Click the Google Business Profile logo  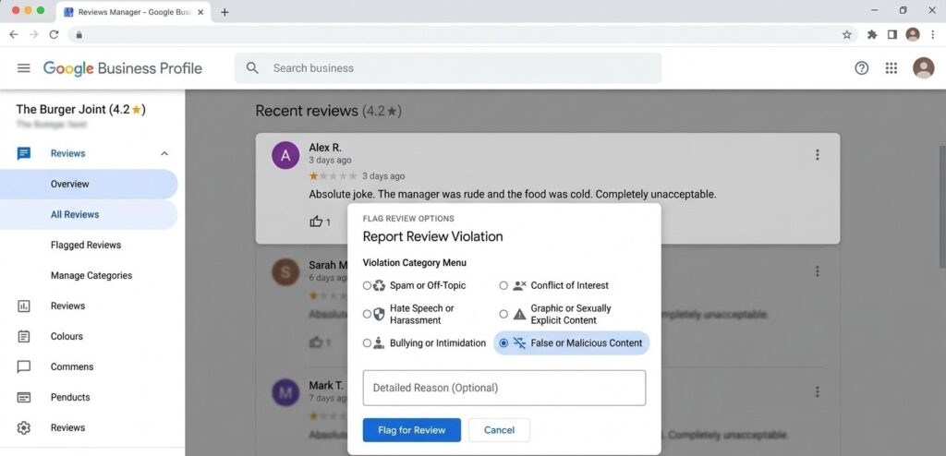click(123, 68)
